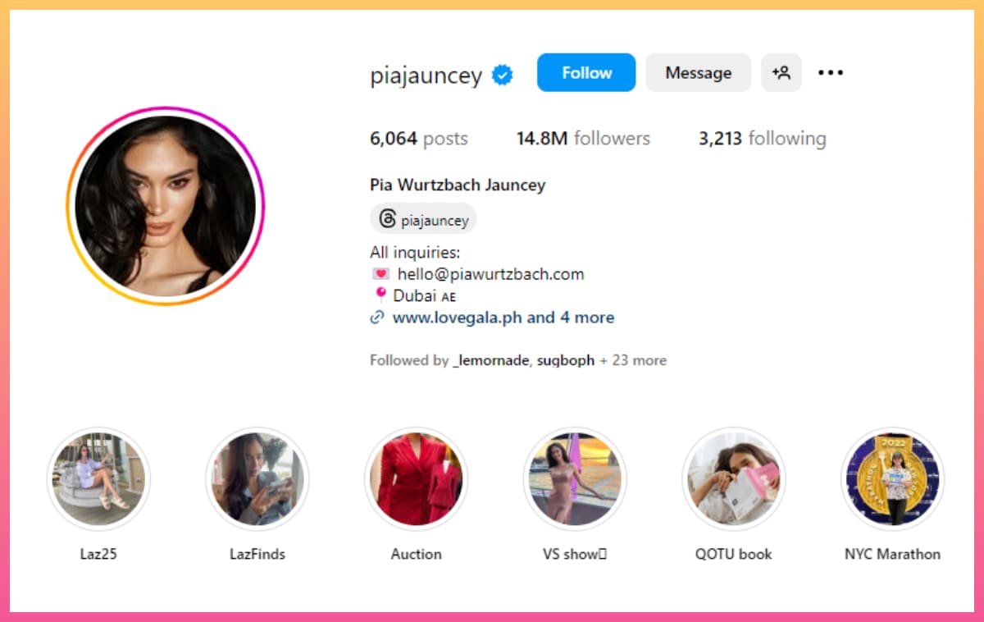Follow the piajauncey account
The height and width of the screenshot is (622, 984).
tap(586, 72)
